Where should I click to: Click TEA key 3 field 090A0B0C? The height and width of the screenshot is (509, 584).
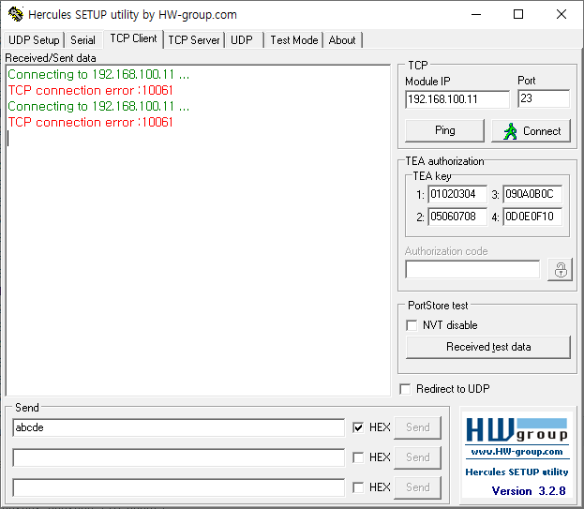[532, 194]
